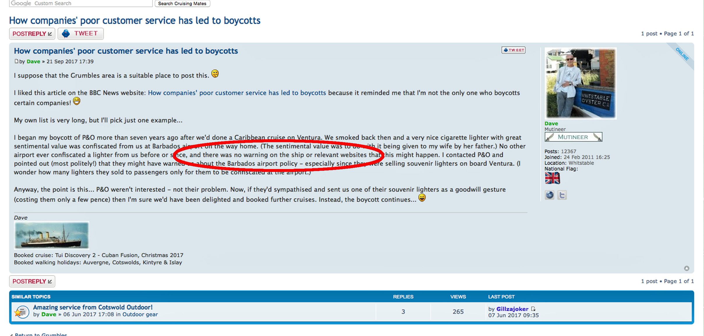This screenshot has height=336, width=704.
Task: Click the UK national flag icon
Action: click(x=552, y=178)
